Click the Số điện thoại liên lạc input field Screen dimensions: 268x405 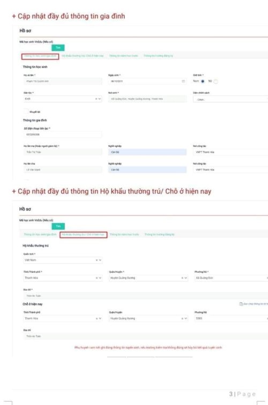click(63, 134)
